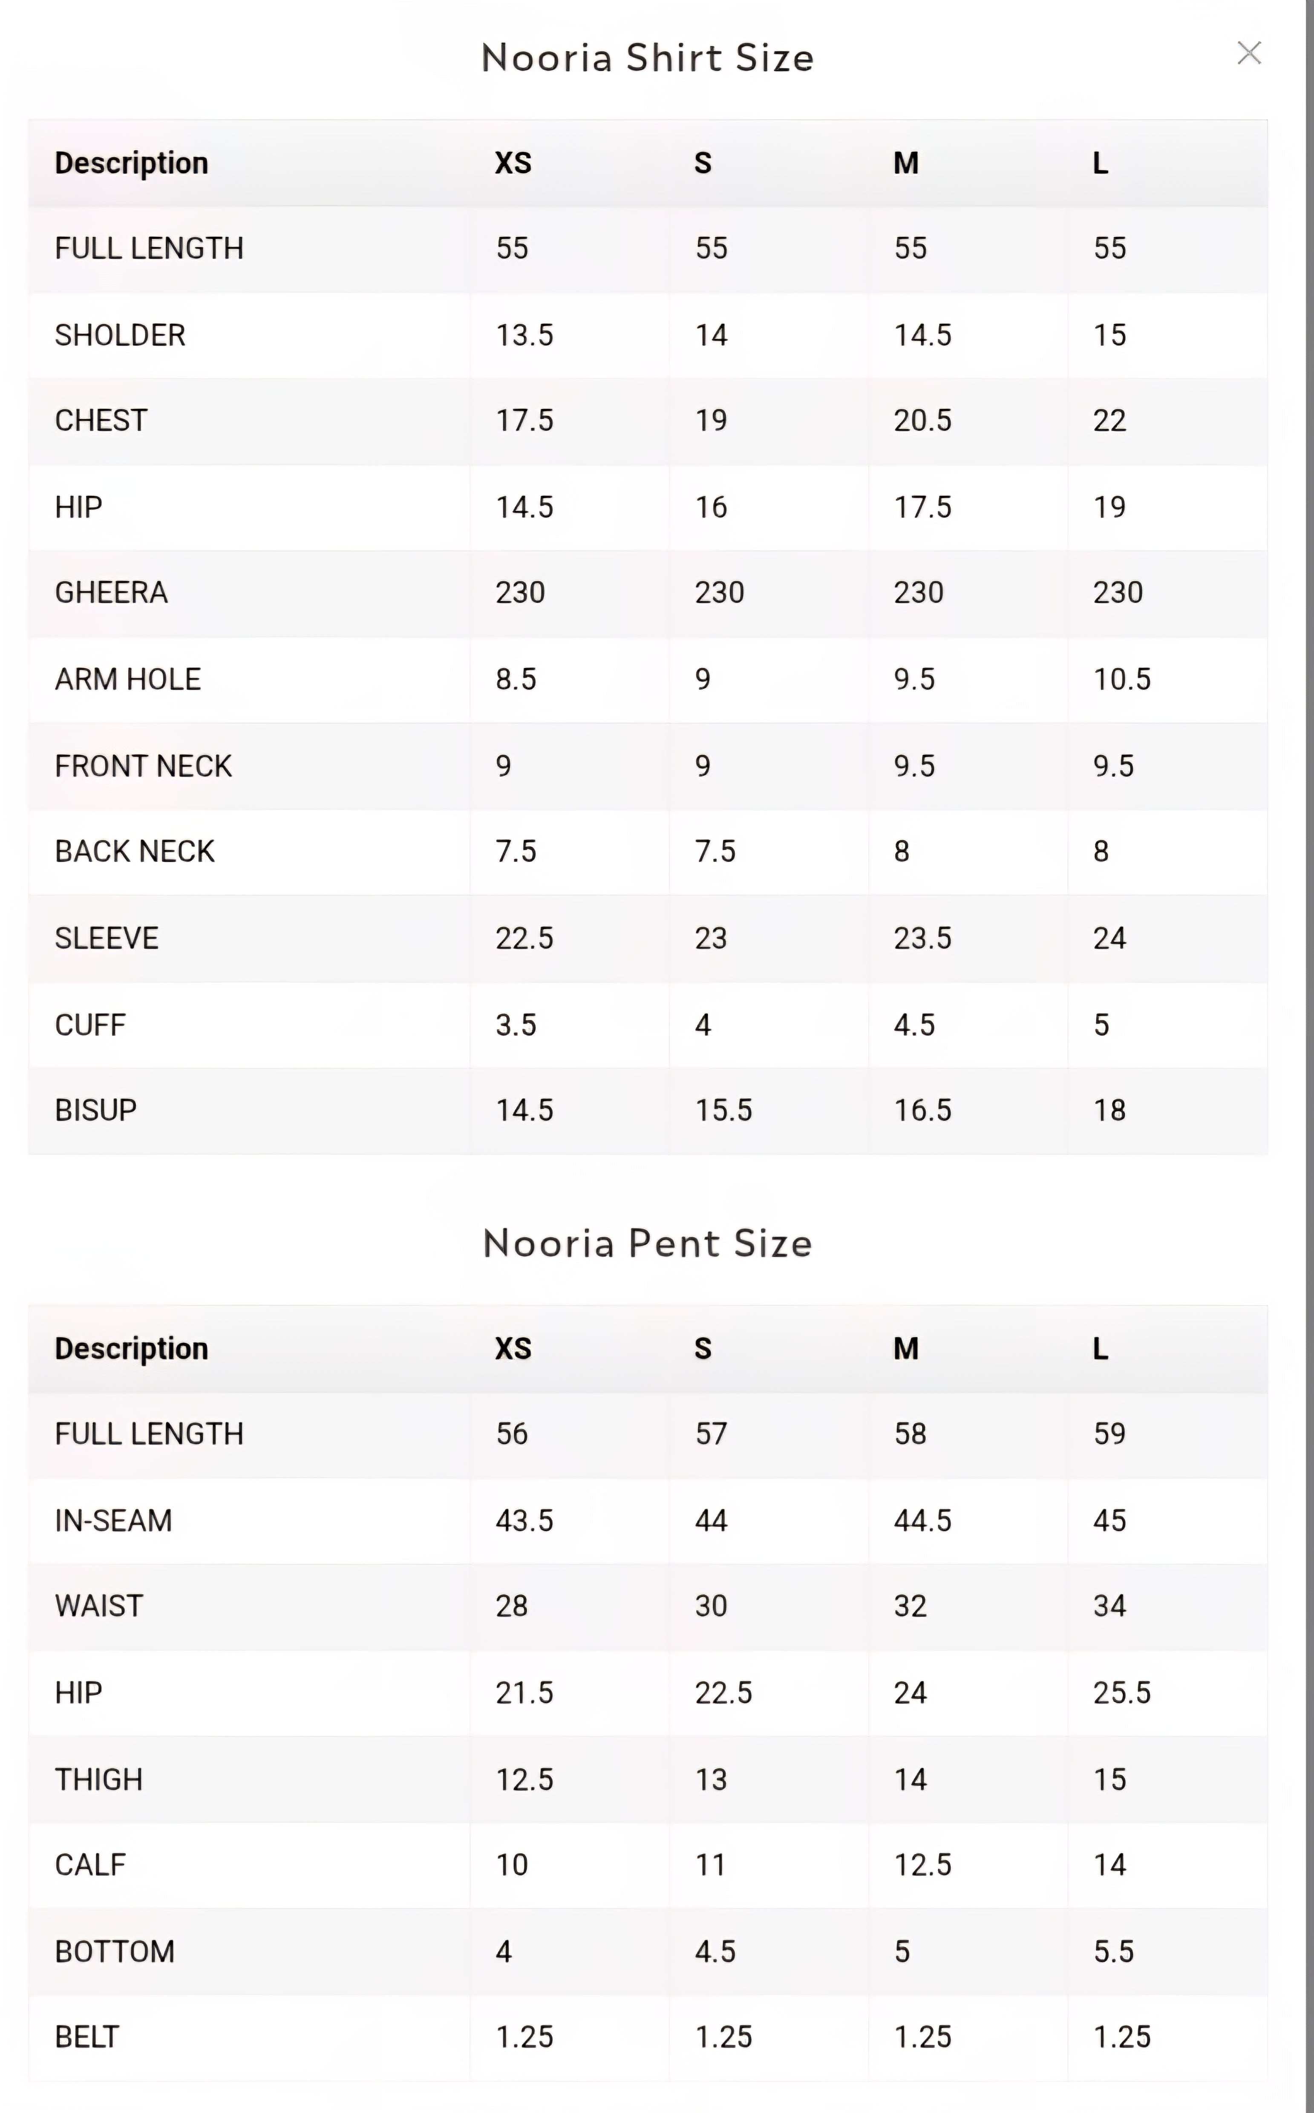Click the CALF row label
The image size is (1314, 2113).
click(x=90, y=1865)
